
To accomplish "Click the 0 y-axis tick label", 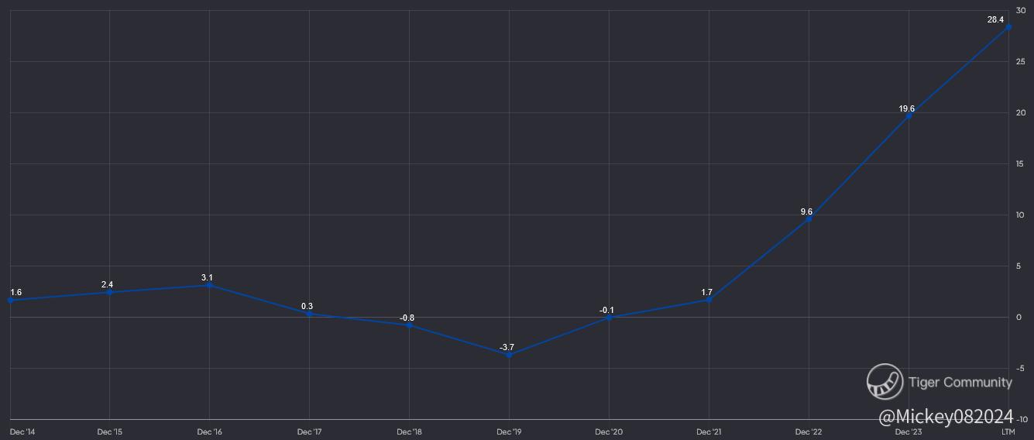I will click(1019, 317).
